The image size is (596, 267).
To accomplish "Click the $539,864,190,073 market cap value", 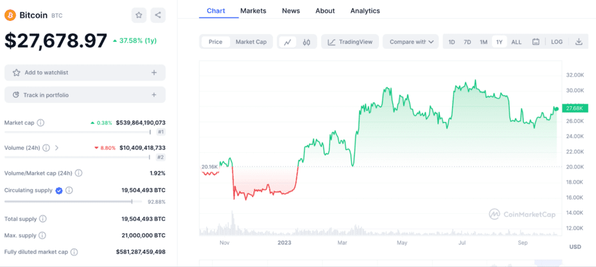I will coord(141,123).
